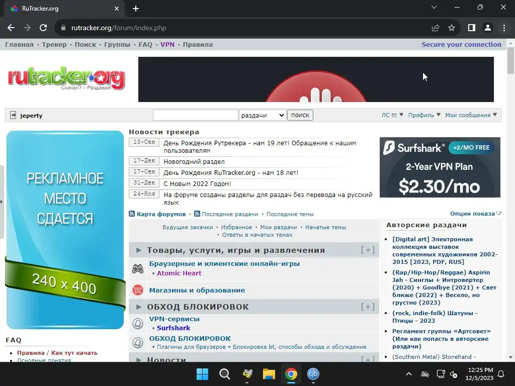Click the browser address bar URL

(x=119, y=28)
